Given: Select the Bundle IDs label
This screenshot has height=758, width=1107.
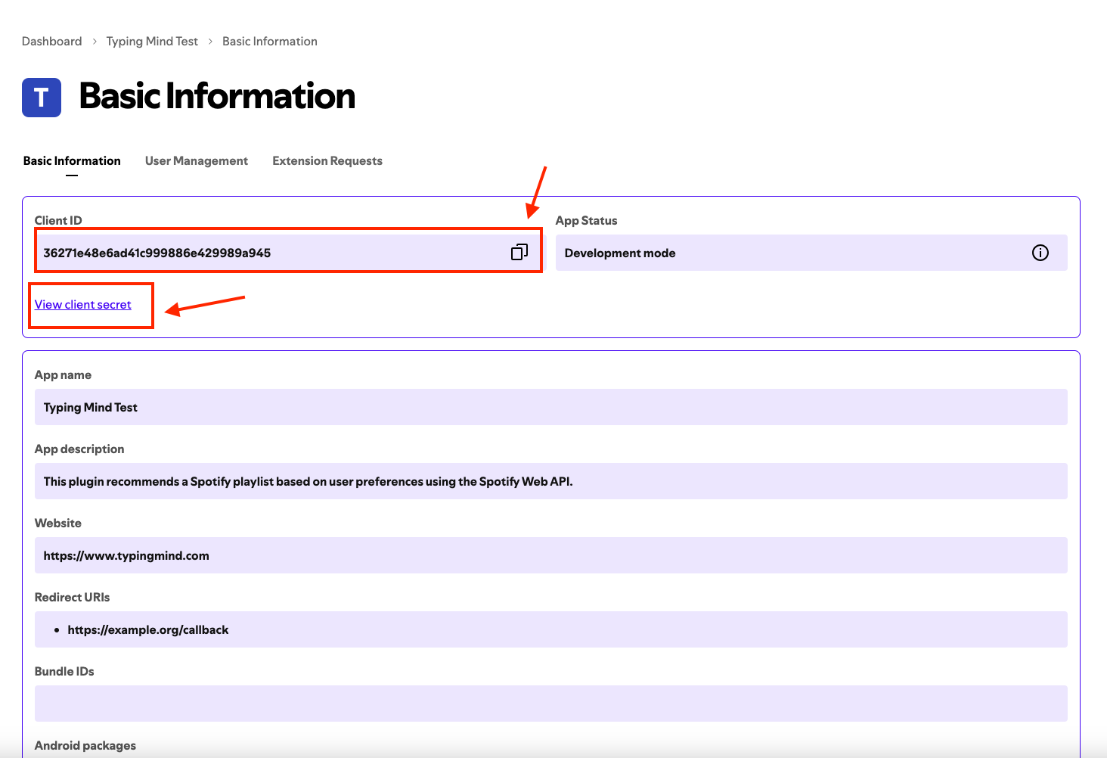Looking at the screenshot, I should [64, 671].
